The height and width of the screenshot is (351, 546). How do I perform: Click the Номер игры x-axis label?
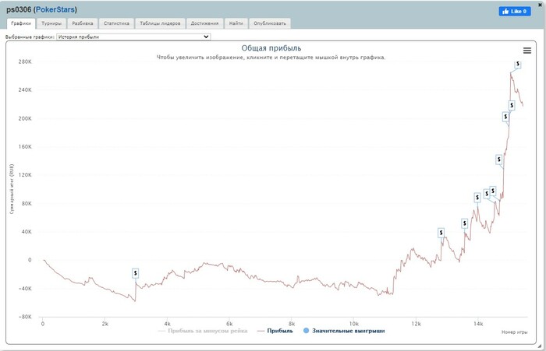pyautogui.click(x=514, y=332)
